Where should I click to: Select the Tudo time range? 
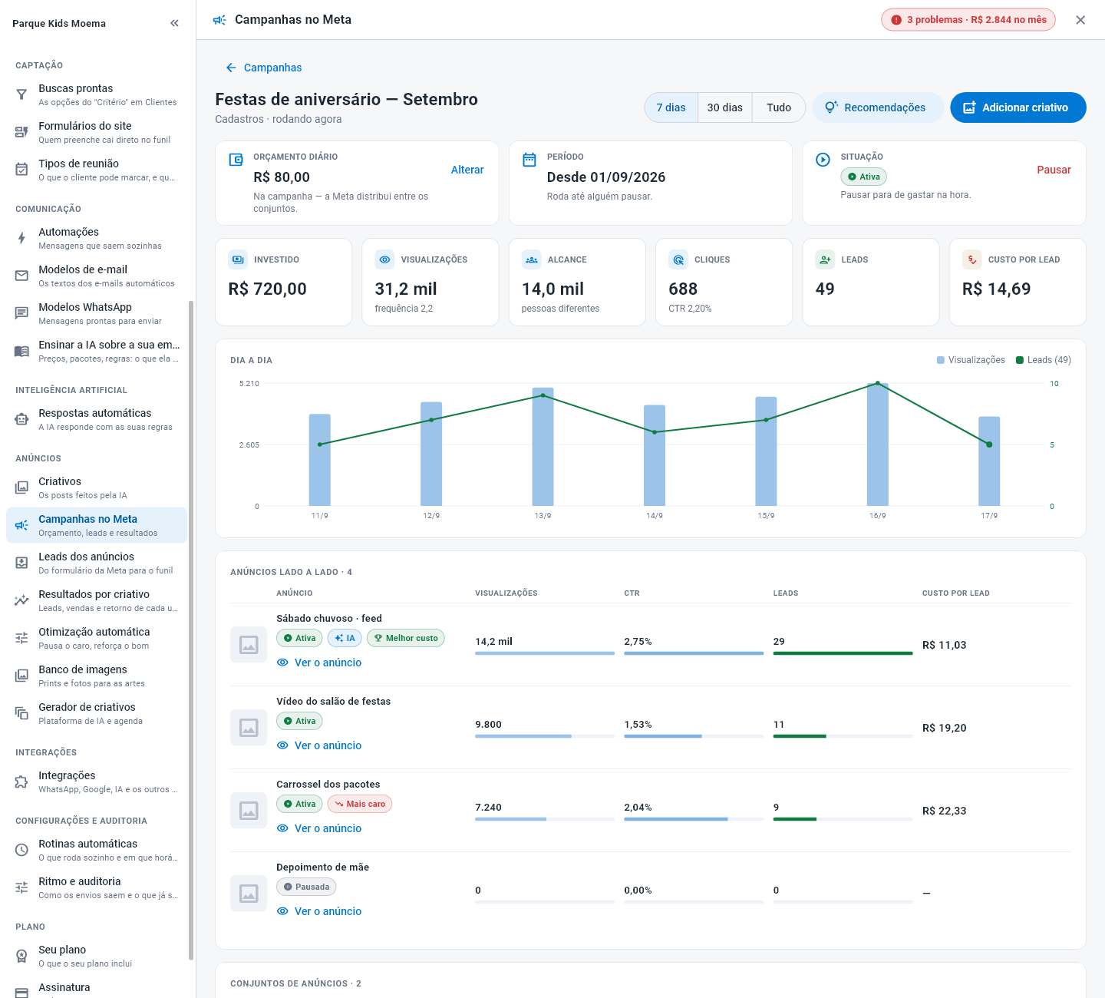pos(779,107)
